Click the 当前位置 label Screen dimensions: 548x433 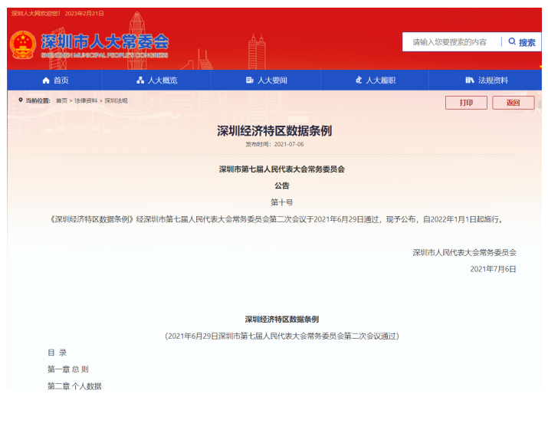[38, 100]
